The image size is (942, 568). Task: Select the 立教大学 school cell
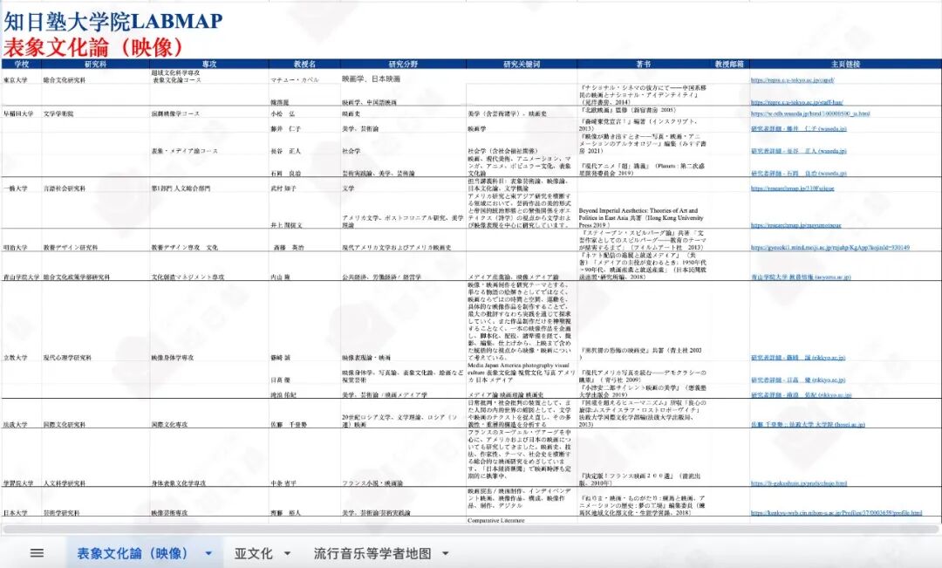(15, 358)
